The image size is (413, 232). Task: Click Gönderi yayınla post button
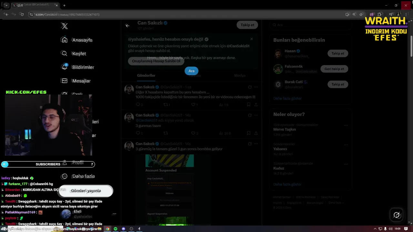[86, 191]
